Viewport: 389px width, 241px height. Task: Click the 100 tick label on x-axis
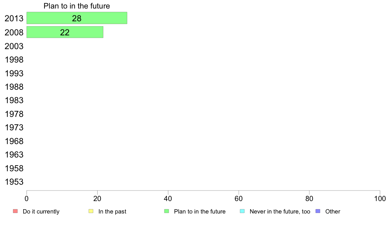click(380, 198)
